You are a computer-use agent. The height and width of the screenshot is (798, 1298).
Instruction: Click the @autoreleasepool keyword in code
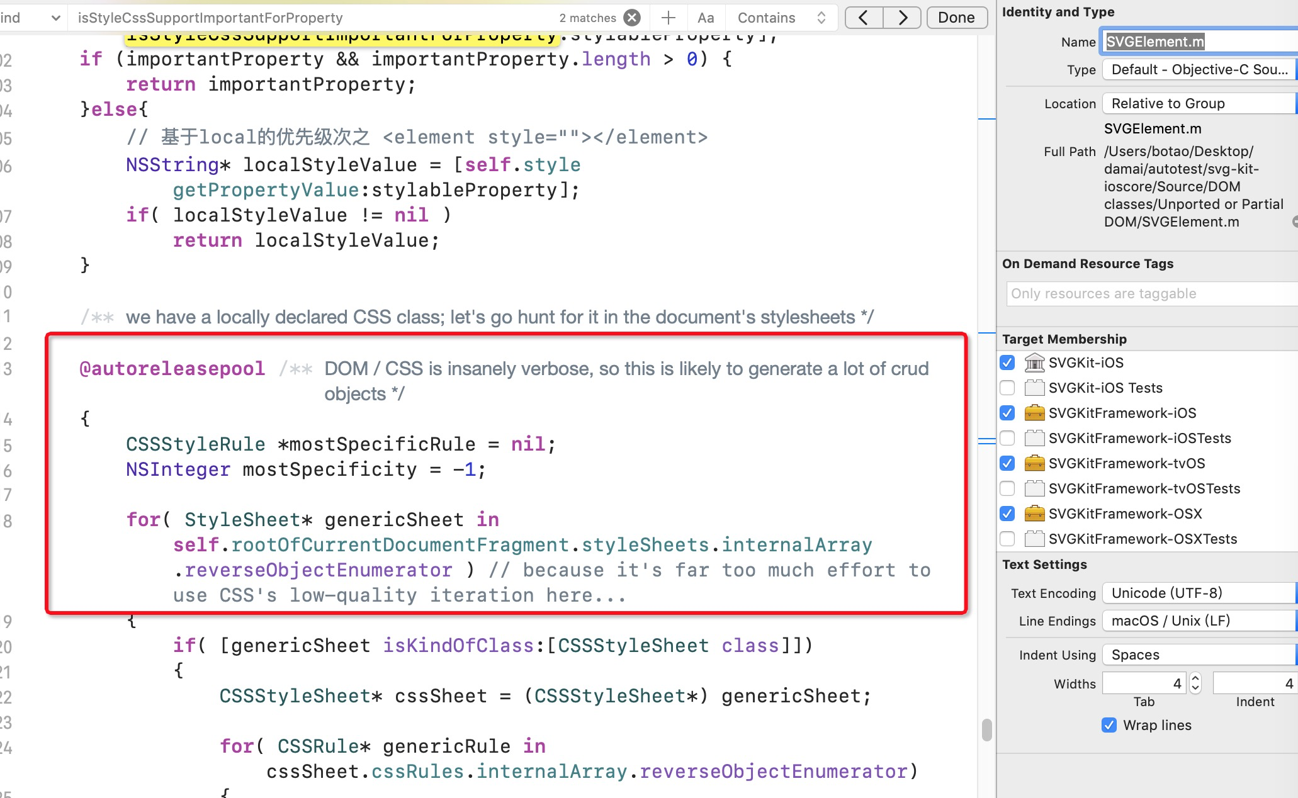[172, 368]
